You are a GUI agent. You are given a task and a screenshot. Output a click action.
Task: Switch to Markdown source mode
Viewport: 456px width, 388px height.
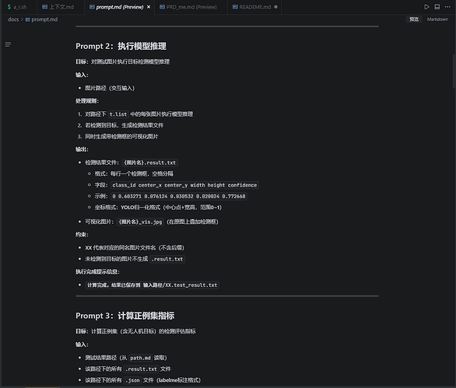point(437,19)
